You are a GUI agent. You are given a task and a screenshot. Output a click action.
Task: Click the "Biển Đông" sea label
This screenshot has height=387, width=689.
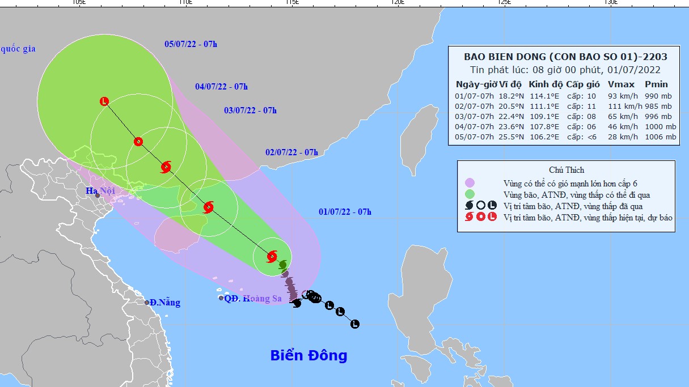tap(308, 356)
